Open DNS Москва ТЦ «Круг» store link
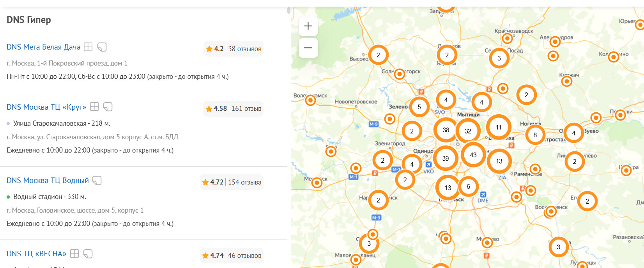The image size is (644, 268). [46, 107]
